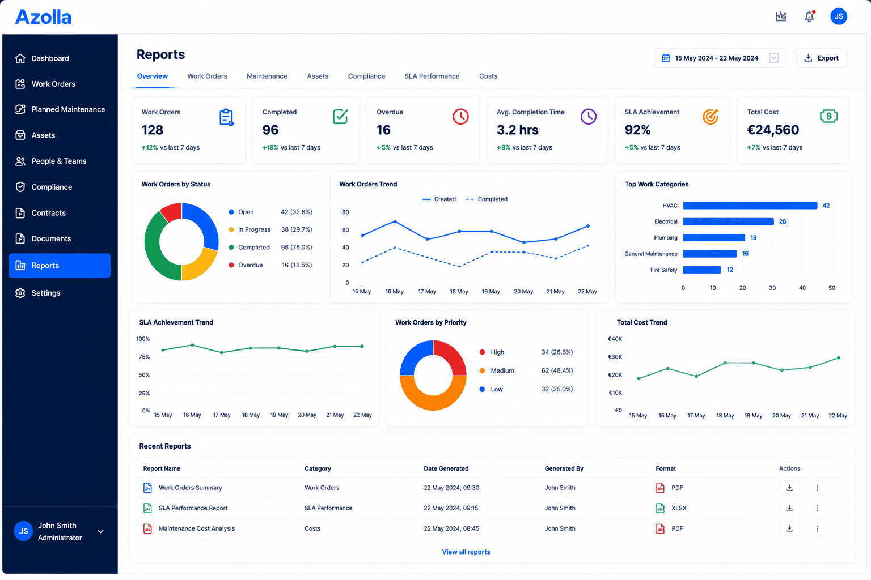
Task: Click the Work Orders sidebar icon
Action: 20,84
